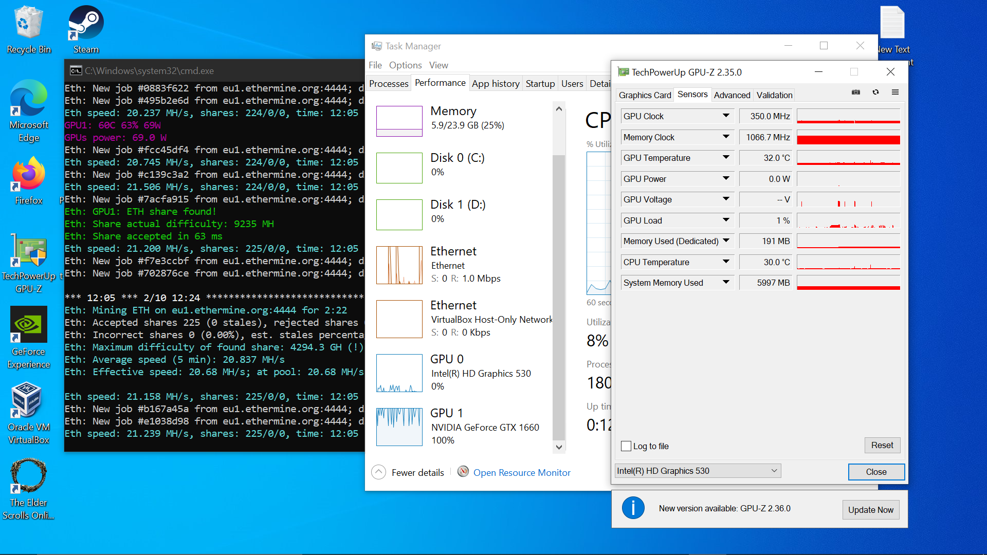Open the App history tab in Task Manager
The image size is (987, 555).
496,83
